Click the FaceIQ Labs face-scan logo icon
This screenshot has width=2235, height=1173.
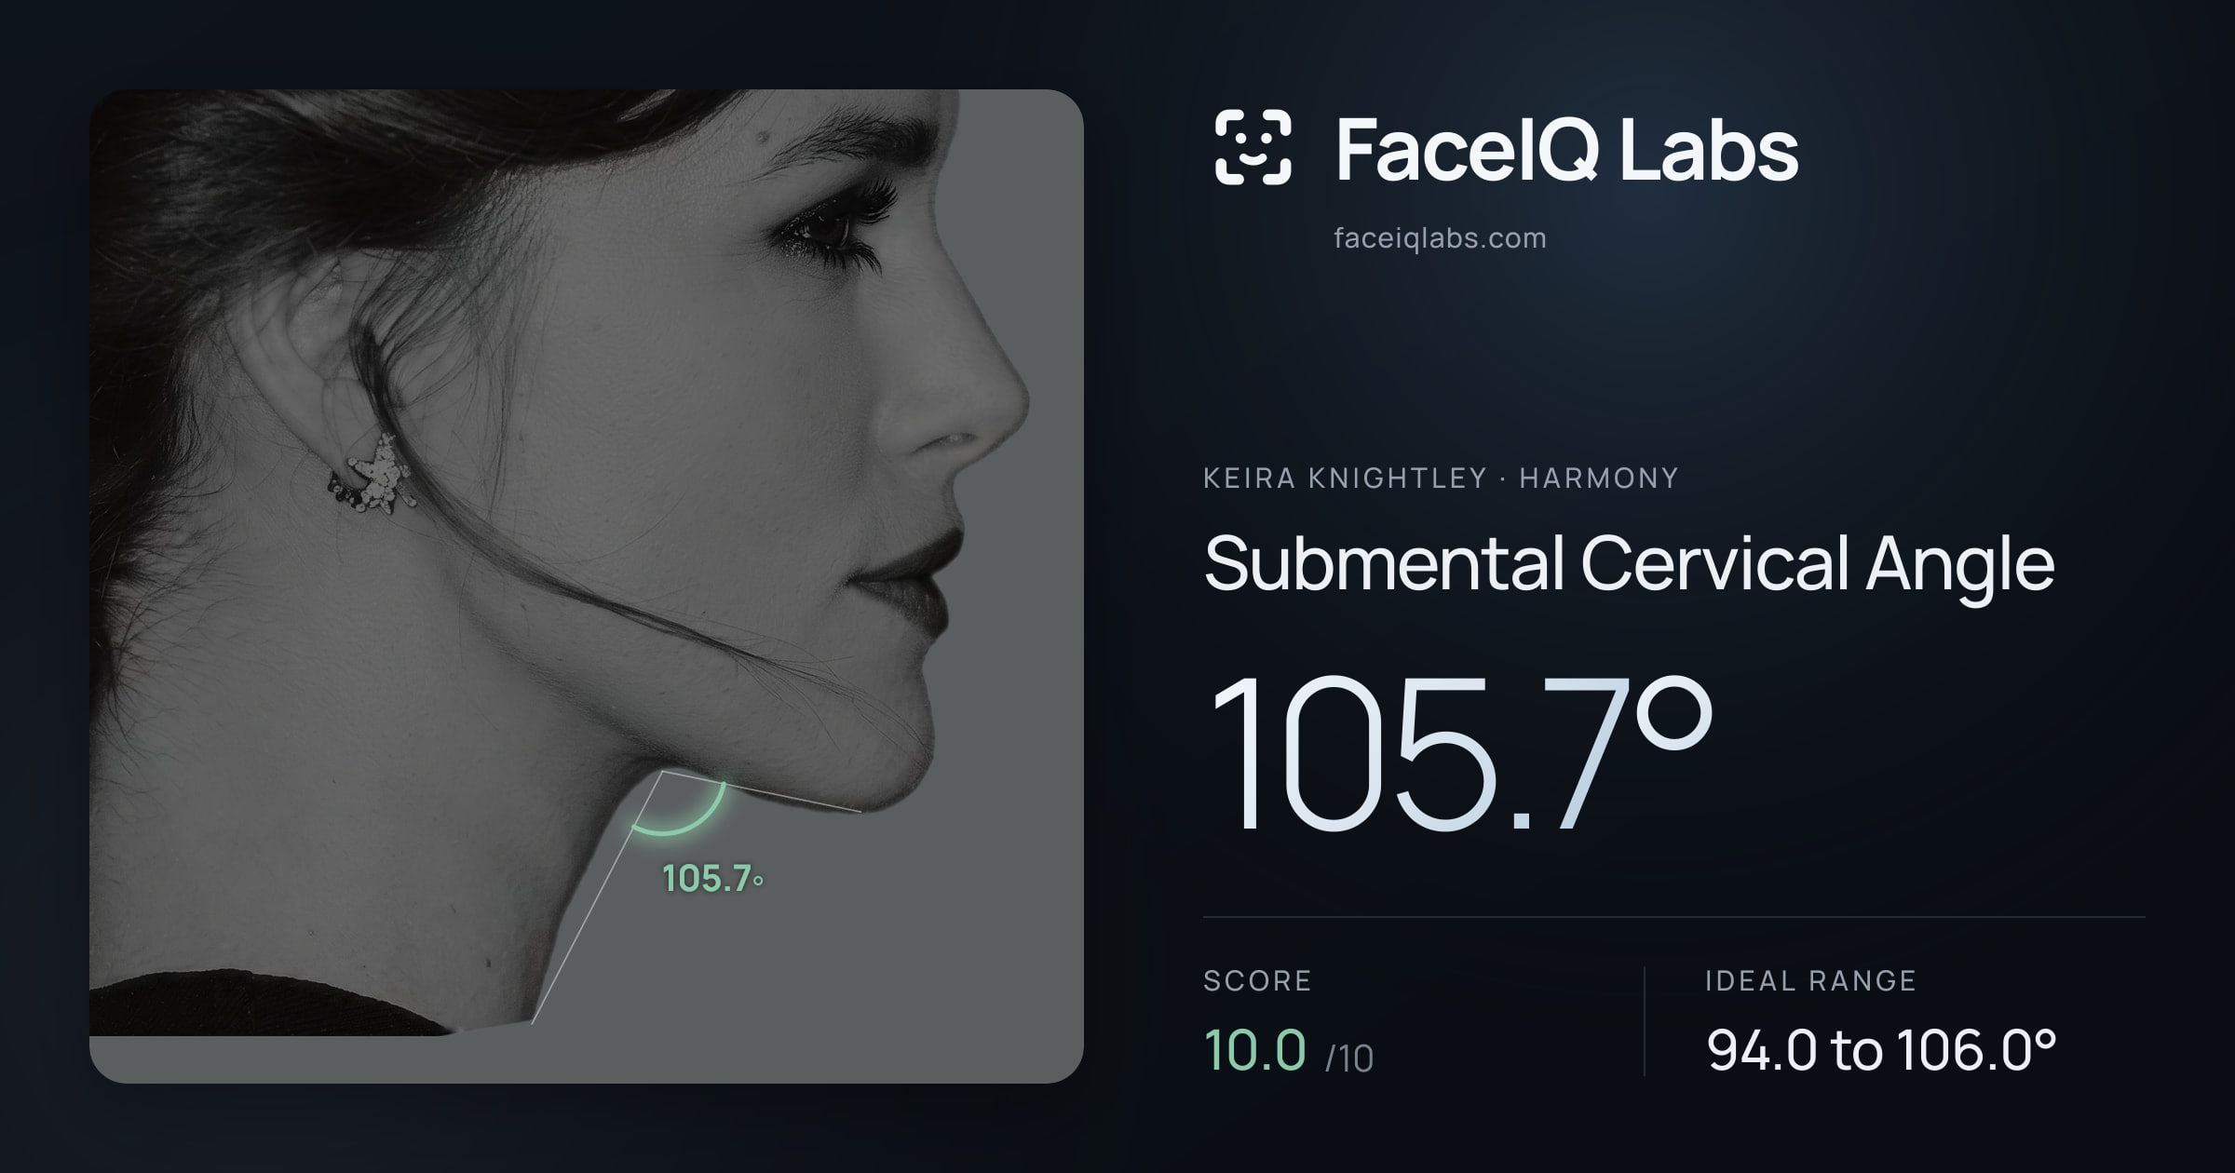point(1253,147)
